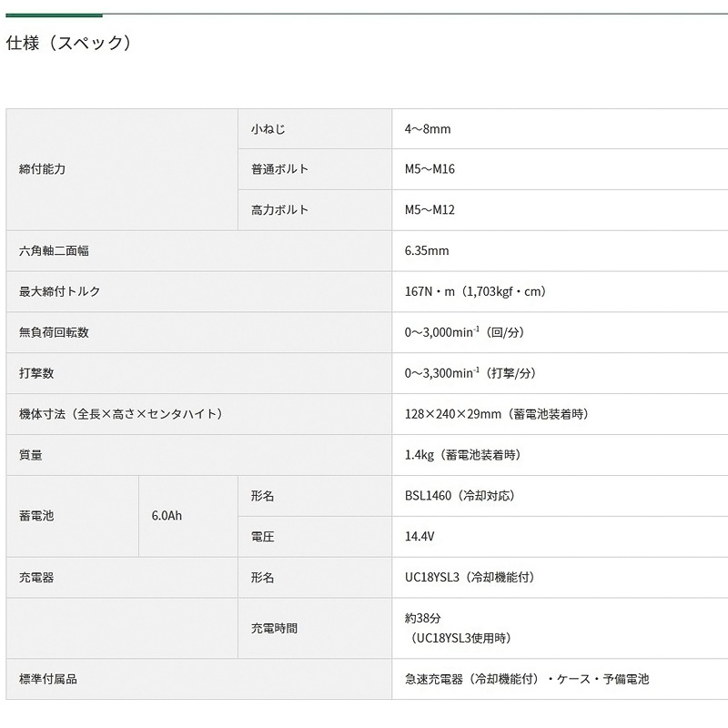Image resolution: width=728 pixels, height=728 pixels.
Task: Click the 機体寸法 row label
Action: [121, 414]
